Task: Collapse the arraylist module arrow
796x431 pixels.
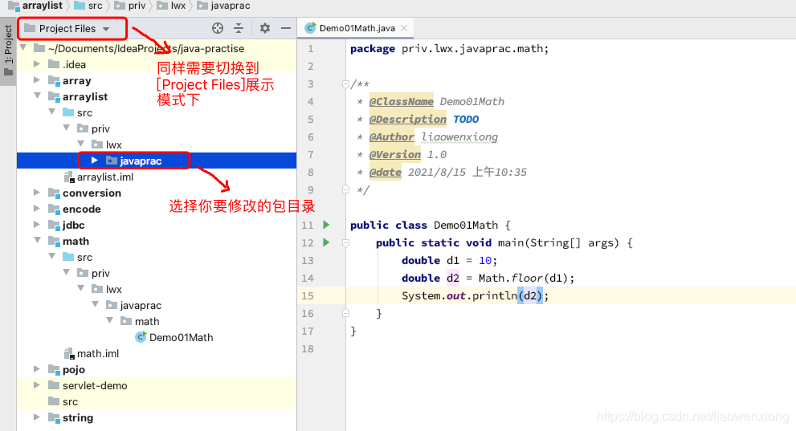Action: (x=37, y=96)
